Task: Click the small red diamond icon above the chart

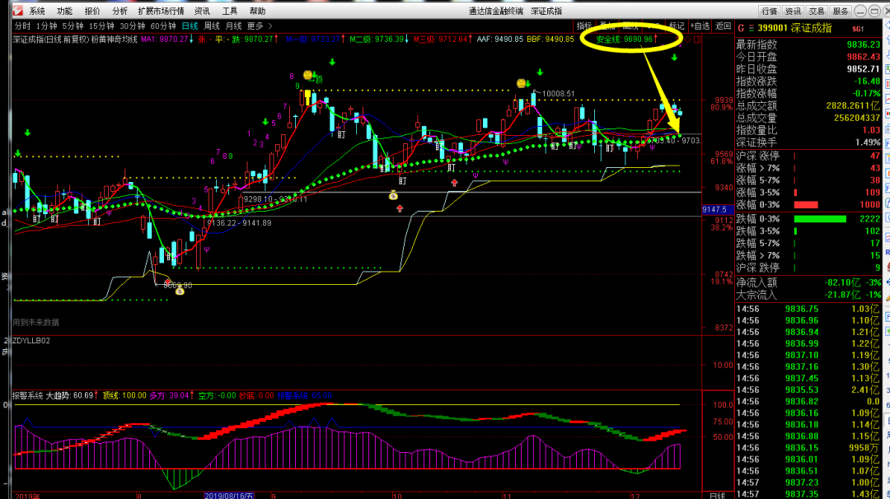Action: (688, 40)
